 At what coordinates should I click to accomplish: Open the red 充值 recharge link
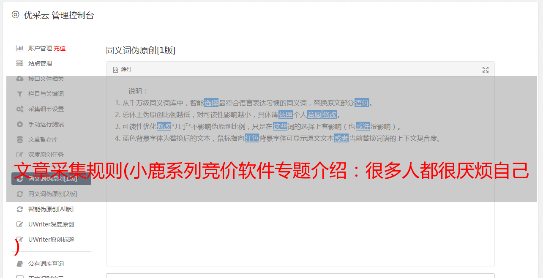60,48
